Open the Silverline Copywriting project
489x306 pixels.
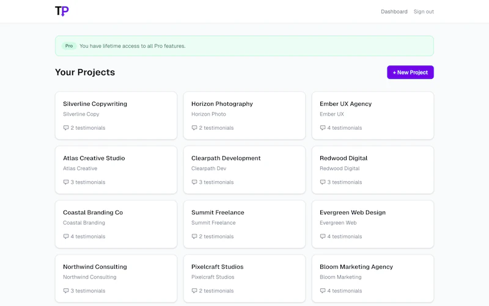pos(116,116)
